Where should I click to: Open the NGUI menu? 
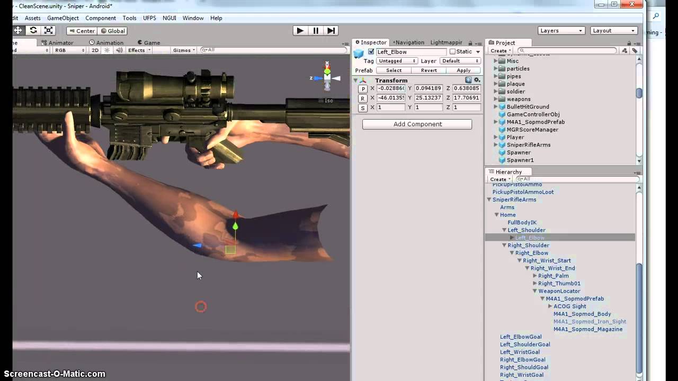[x=169, y=18]
